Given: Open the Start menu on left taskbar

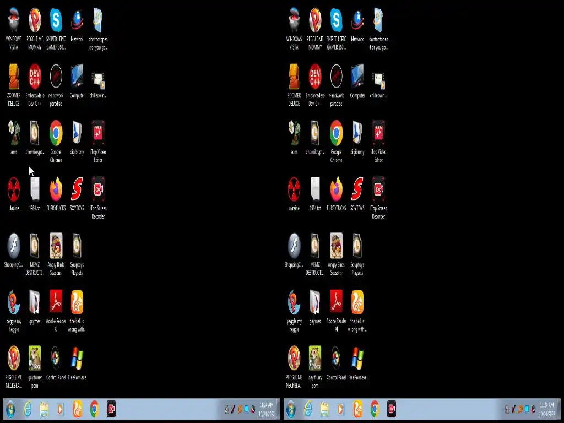Looking at the screenshot, I should coord(10,409).
